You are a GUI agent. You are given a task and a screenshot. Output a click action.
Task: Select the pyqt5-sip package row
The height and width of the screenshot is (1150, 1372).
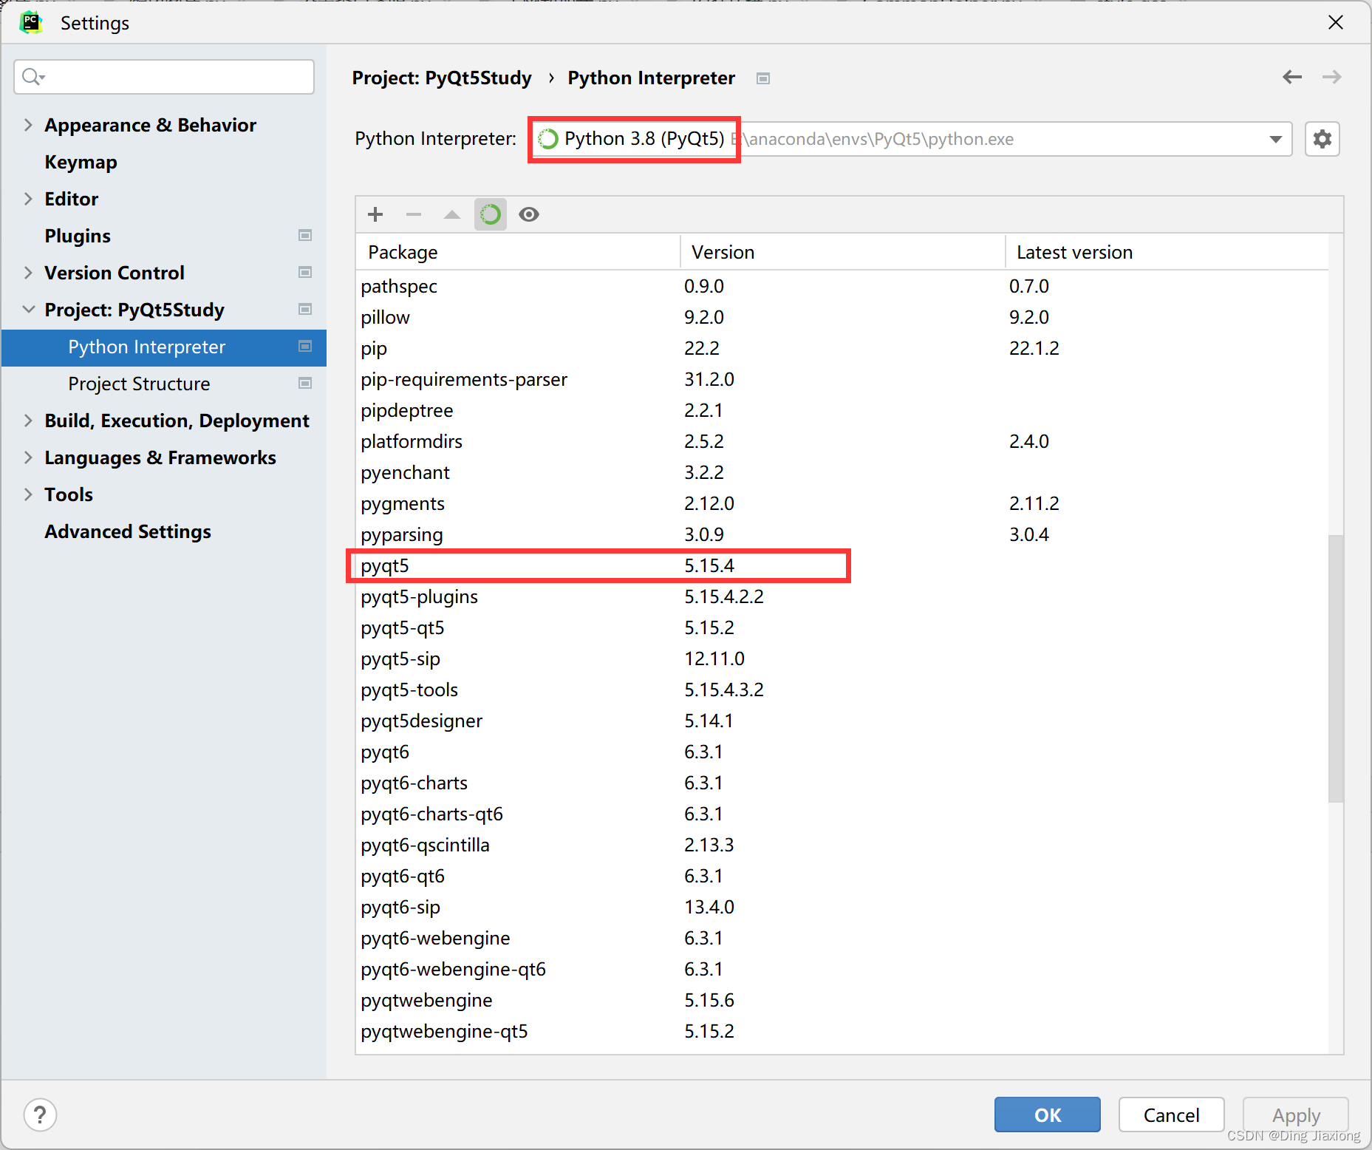click(842, 659)
